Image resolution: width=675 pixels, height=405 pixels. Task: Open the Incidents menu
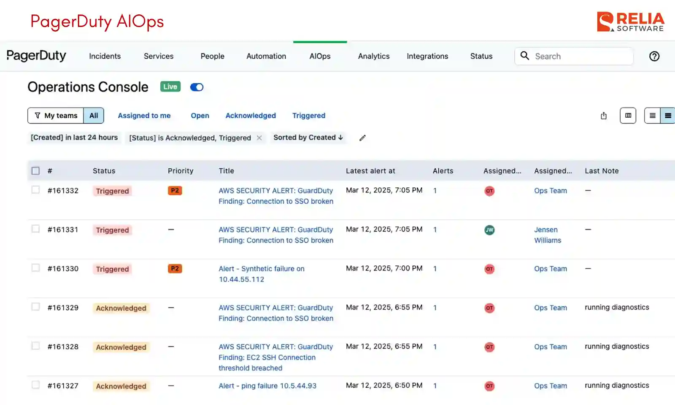click(x=105, y=56)
